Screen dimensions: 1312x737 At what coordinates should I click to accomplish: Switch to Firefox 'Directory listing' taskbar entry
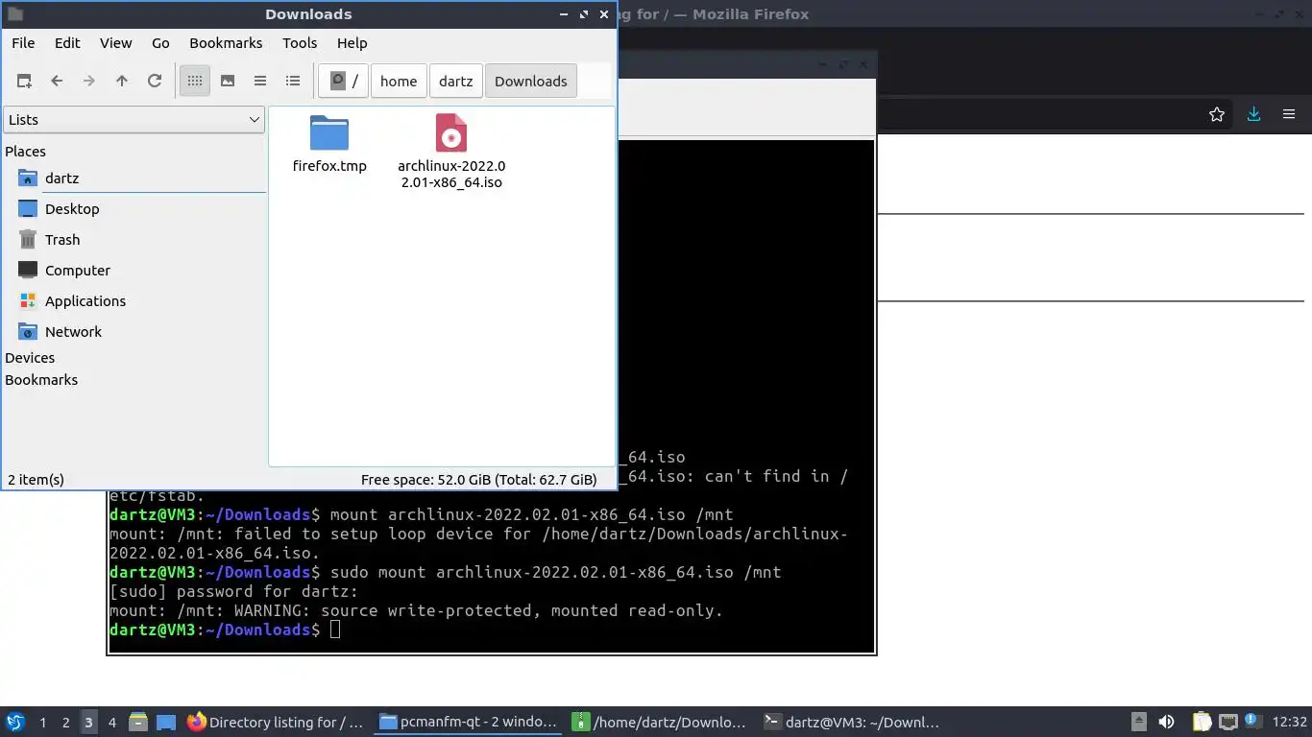tap(277, 723)
